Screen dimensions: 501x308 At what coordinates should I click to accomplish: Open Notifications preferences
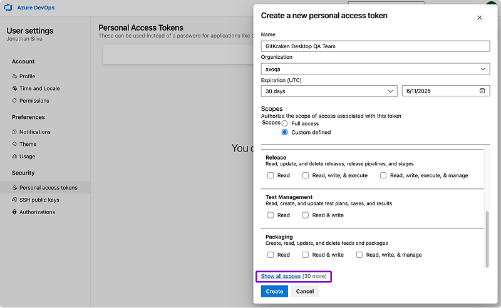[35, 132]
